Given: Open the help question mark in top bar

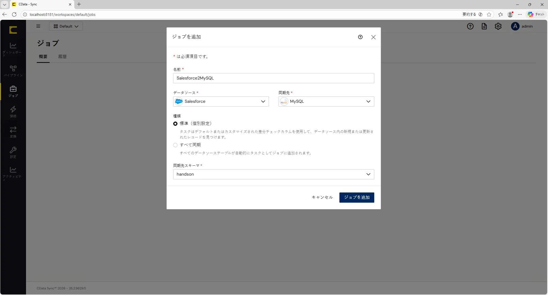Looking at the screenshot, I should tap(470, 26).
